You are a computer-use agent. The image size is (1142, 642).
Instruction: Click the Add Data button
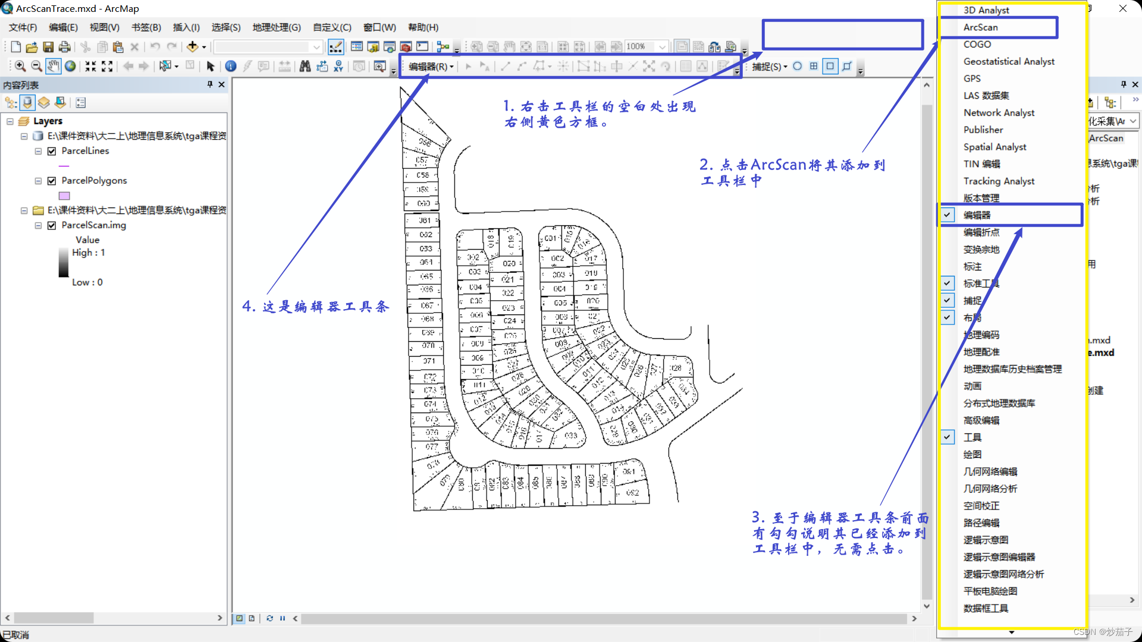click(x=192, y=47)
